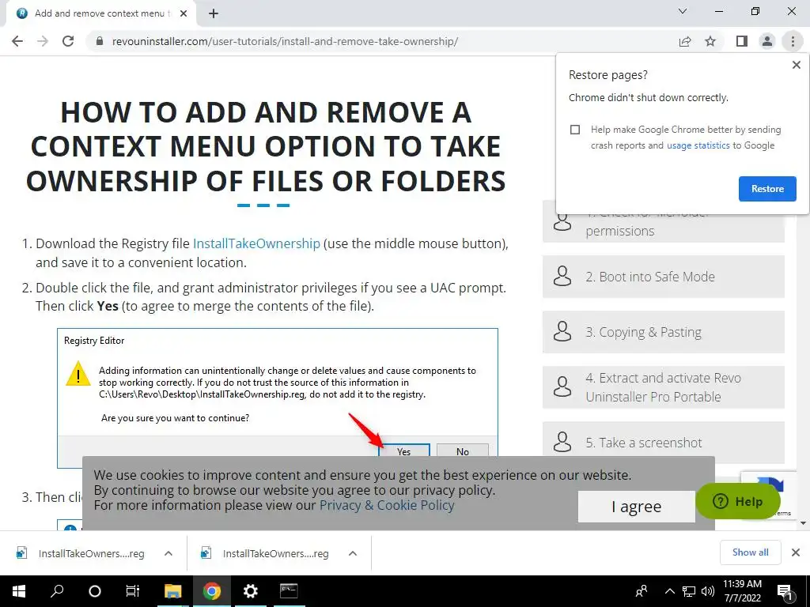The image size is (810, 607).
Task: Check the send crash reports checkbox
Action: (x=575, y=130)
